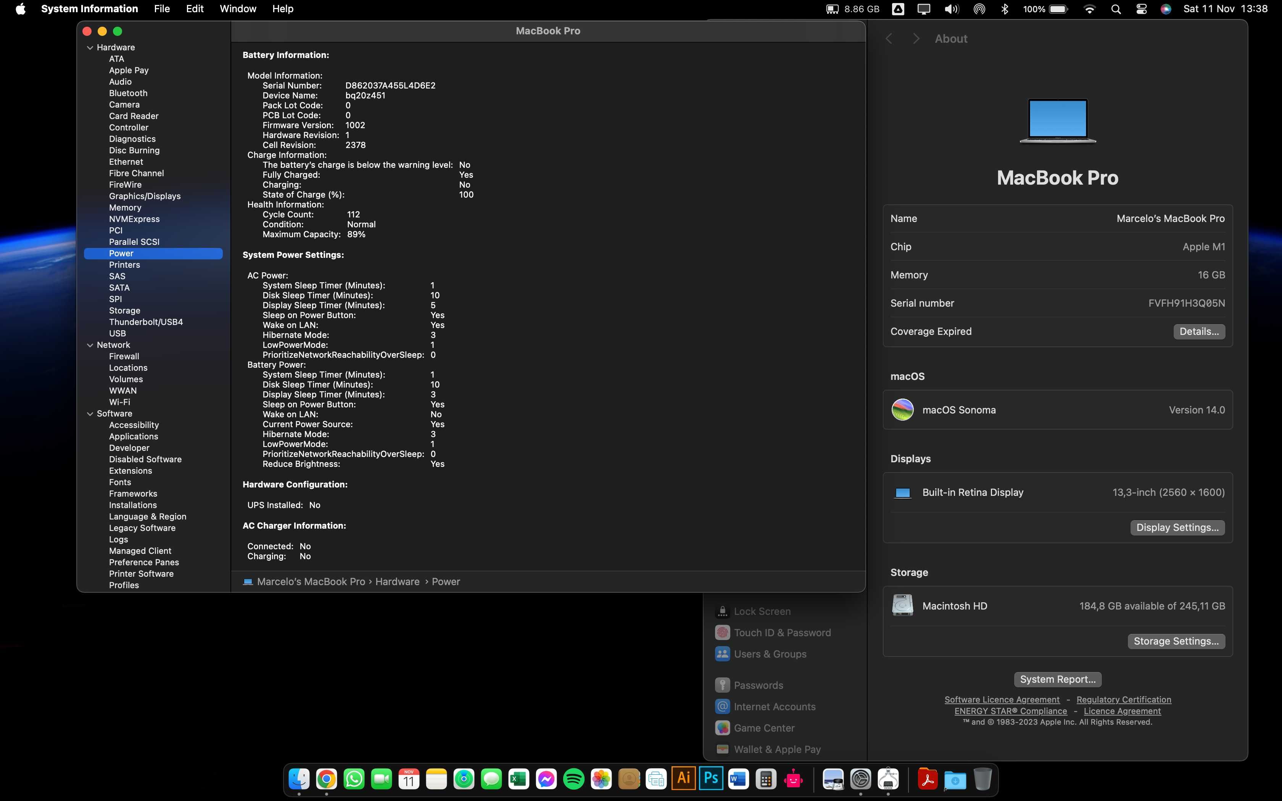
Task: Click the Google Drive menu bar icon
Action: [899, 9]
